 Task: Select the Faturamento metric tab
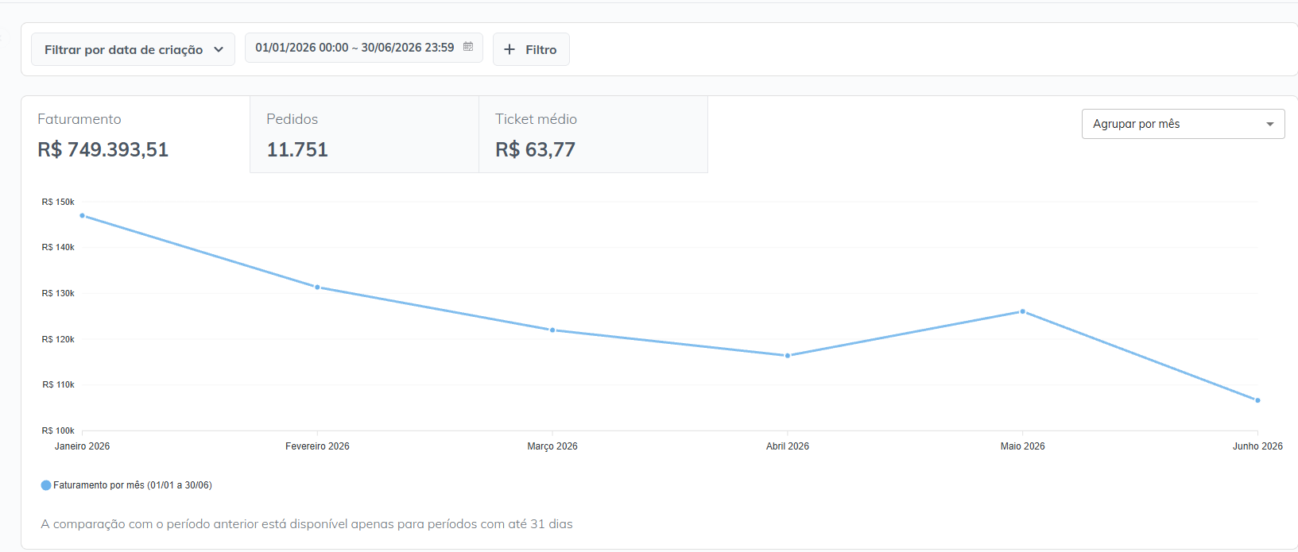click(x=135, y=134)
